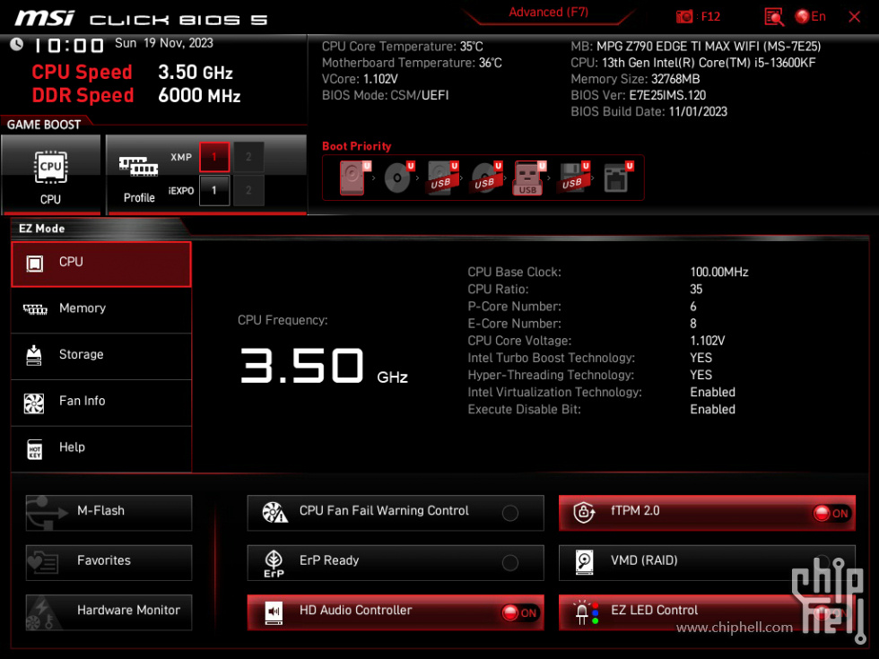The image size is (879, 659).
Task: Click the VCore: 1.102V line
Action: [360, 79]
